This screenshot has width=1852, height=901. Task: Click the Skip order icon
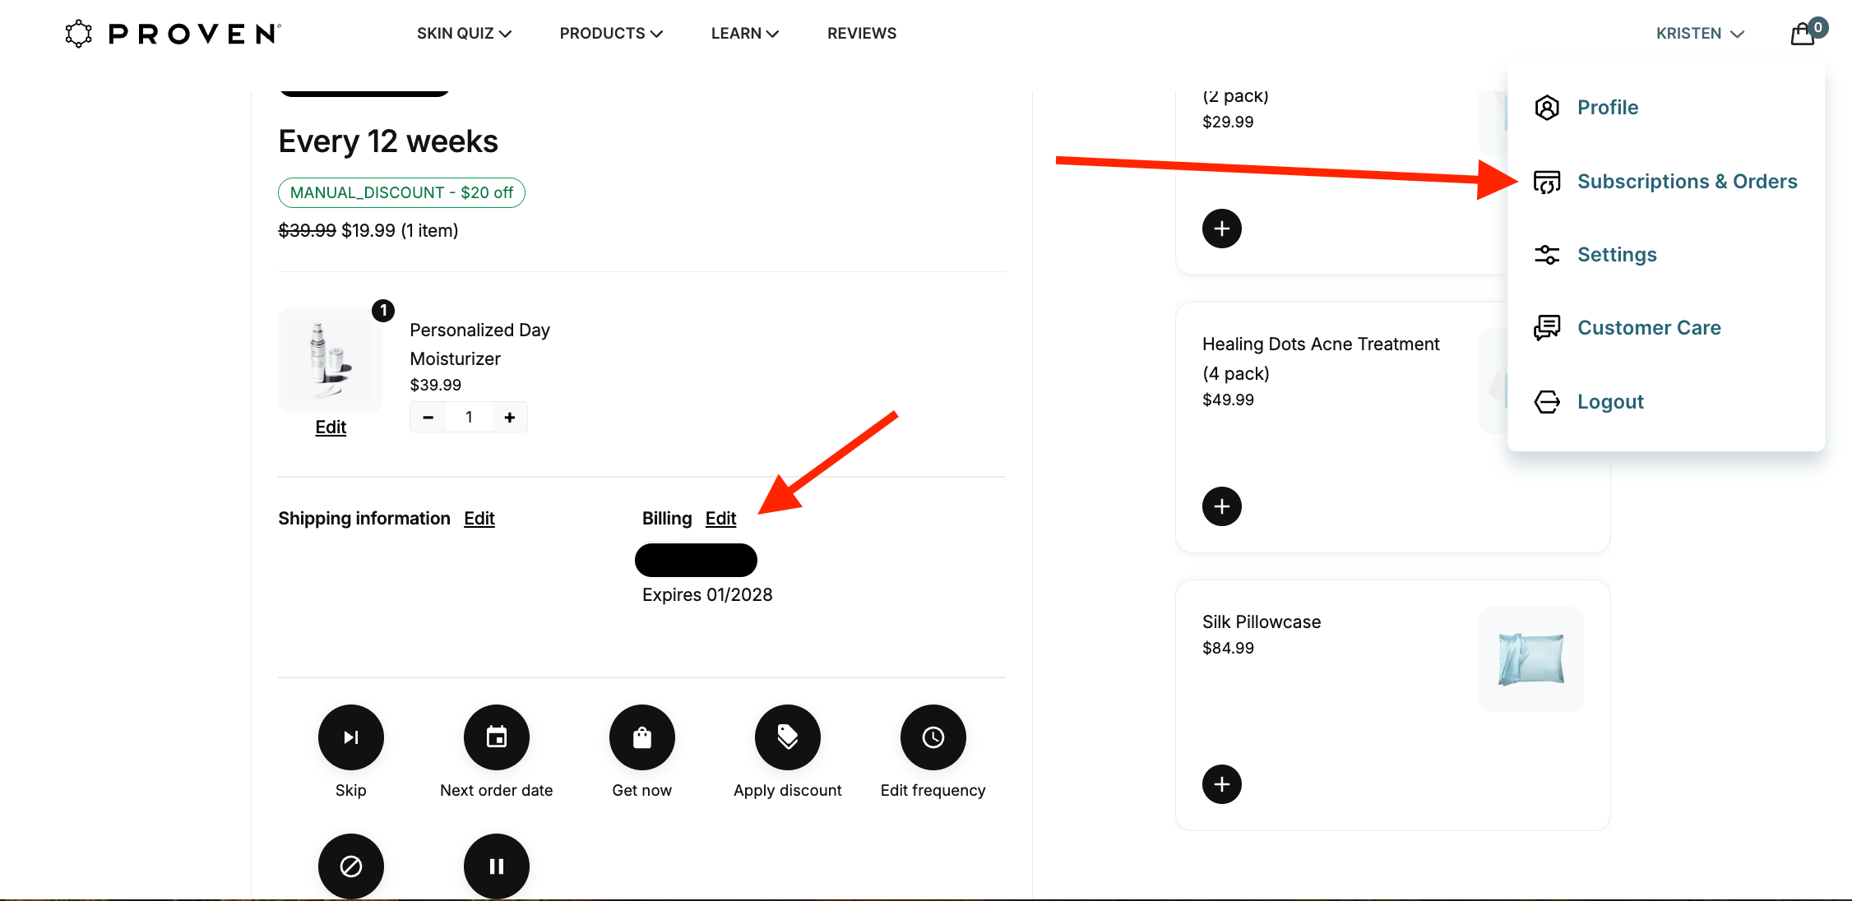pos(351,737)
